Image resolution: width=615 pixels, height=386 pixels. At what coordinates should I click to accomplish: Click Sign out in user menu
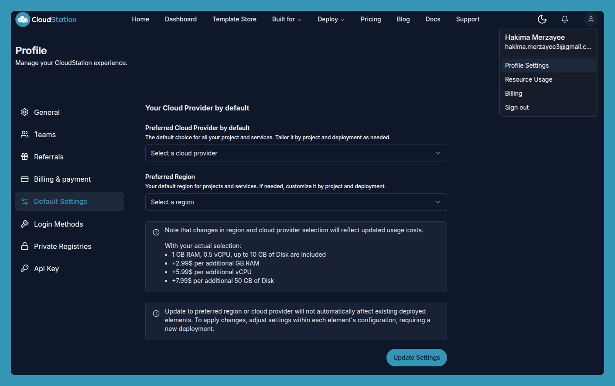point(548,107)
